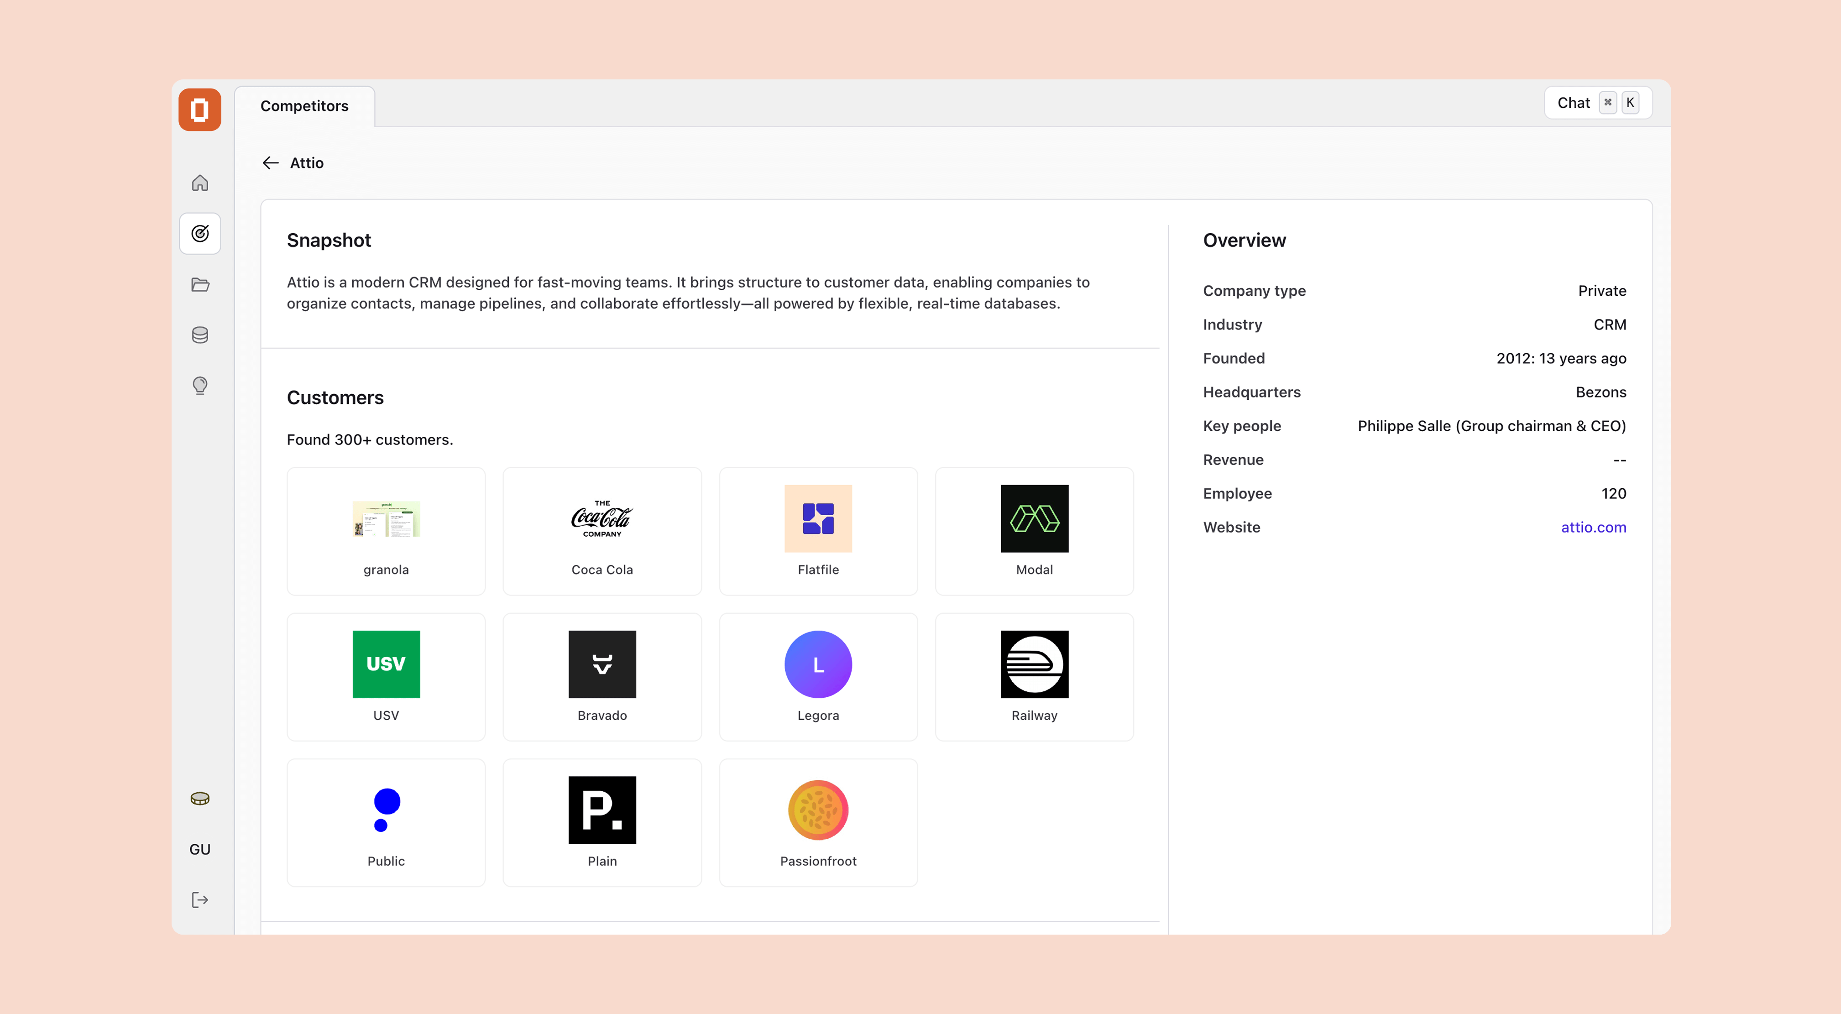Switch to the Competitors tab
The width and height of the screenshot is (1841, 1014).
(x=304, y=106)
